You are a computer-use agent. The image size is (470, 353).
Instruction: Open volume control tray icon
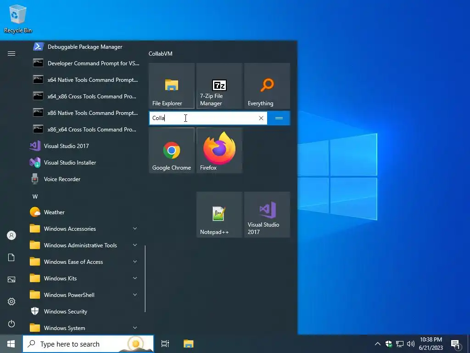411,344
